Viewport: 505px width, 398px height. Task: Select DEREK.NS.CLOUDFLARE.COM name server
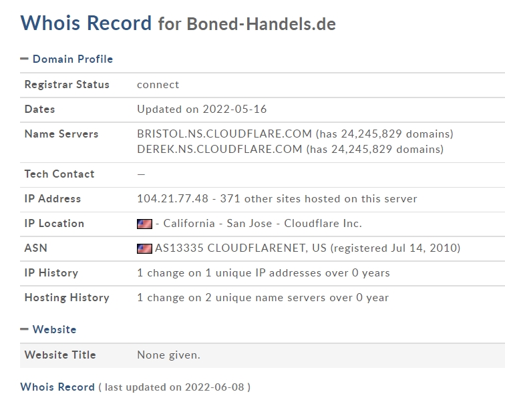(x=220, y=149)
